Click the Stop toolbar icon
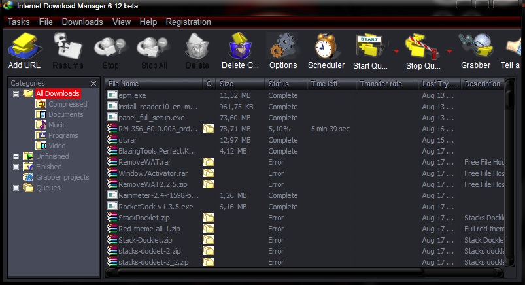The image size is (525, 285). tap(110, 47)
